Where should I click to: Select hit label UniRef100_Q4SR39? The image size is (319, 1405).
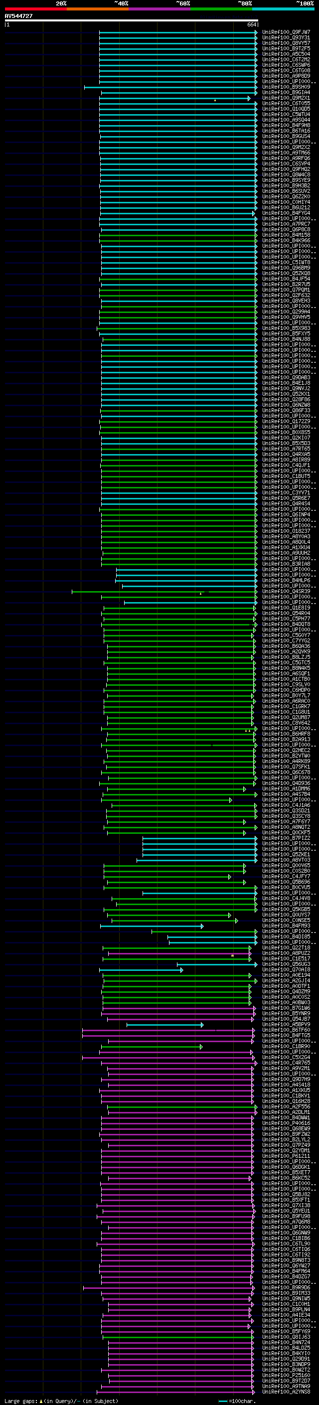click(x=286, y=591)
